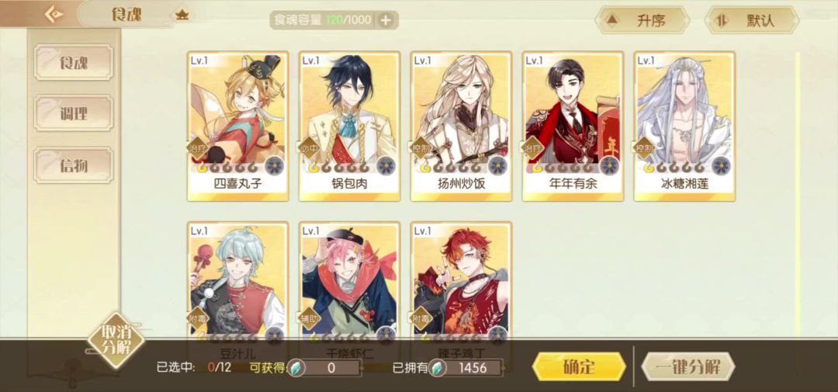Cancel decompose mode via 取消分解 diamond

click(x=116, y=341)
